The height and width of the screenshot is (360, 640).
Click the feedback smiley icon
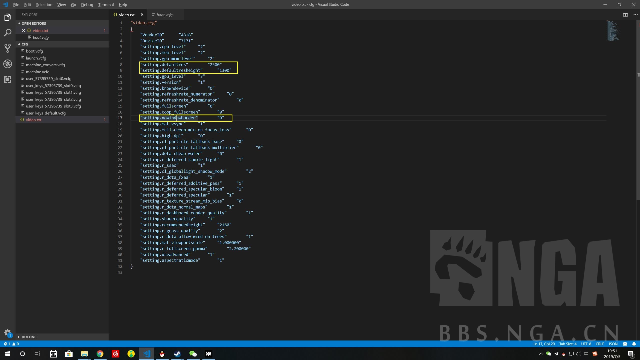point(625,344)
